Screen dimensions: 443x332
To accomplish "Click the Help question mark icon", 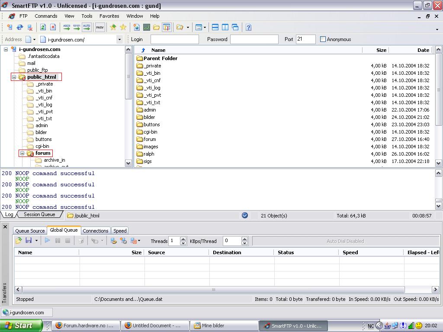I will click(x=248, y=27).
